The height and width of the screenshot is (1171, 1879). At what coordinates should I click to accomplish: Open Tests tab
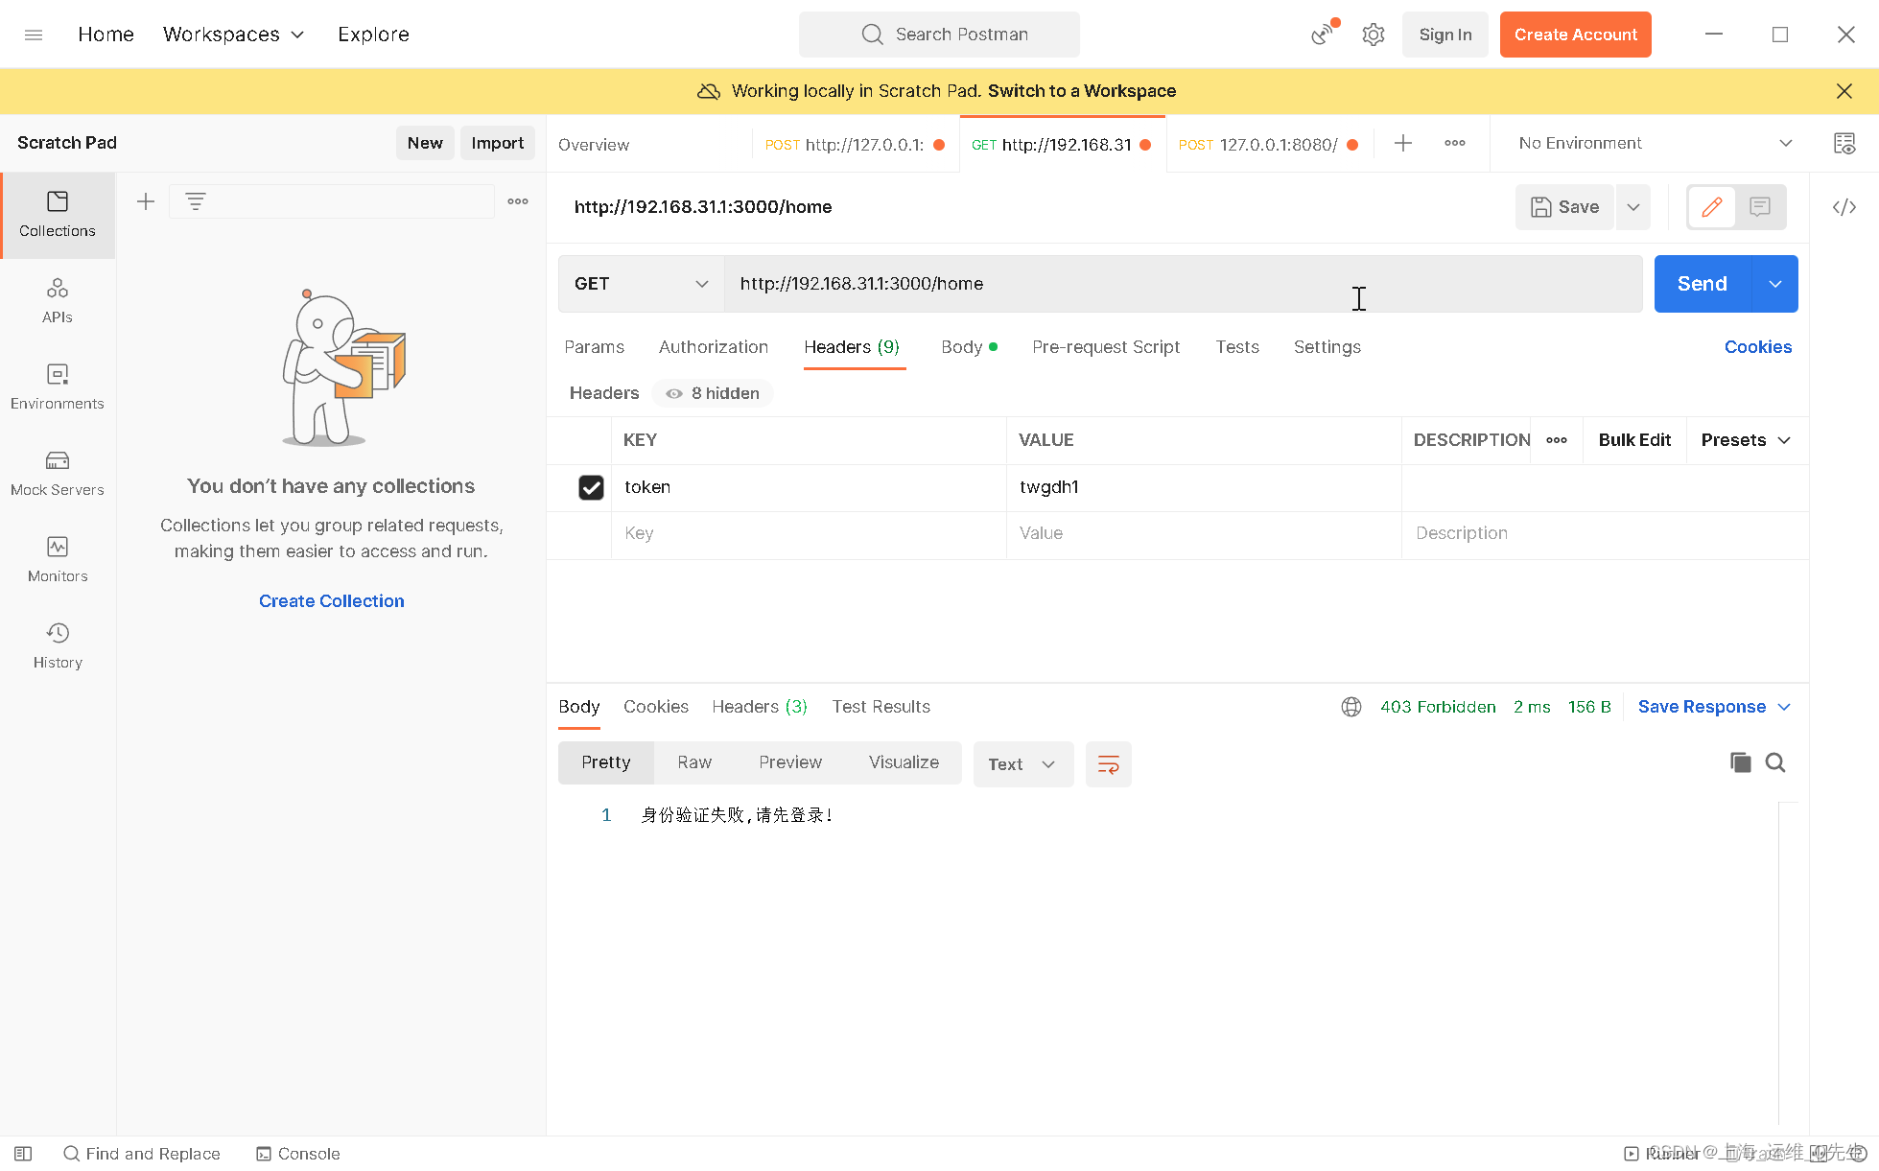(x=1237, y=347)
